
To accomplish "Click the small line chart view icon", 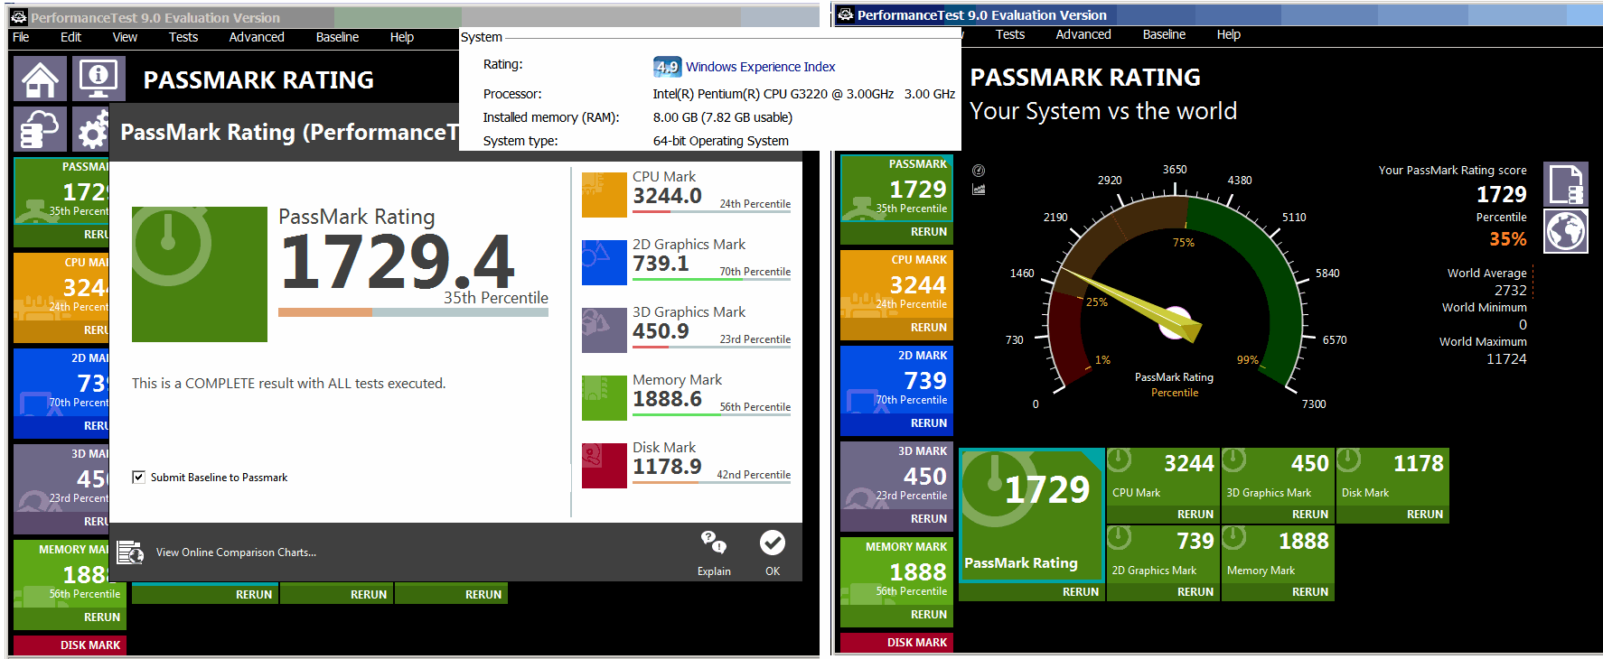I will coord(979,190).
